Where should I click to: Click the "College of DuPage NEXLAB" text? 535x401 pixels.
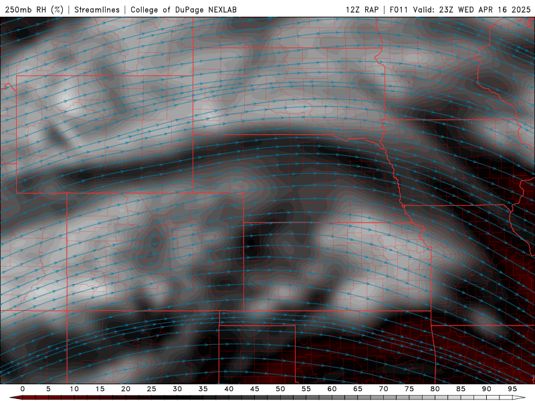coord(183,9)
